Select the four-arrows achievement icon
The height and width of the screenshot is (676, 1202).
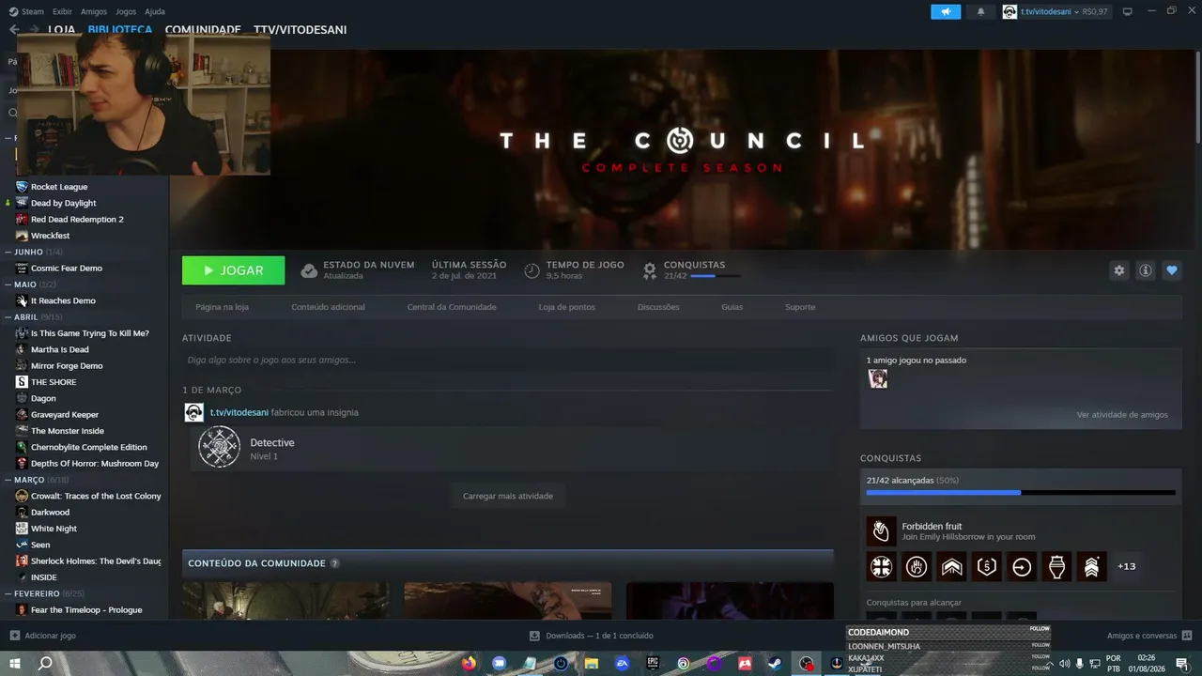coord(882,566)
